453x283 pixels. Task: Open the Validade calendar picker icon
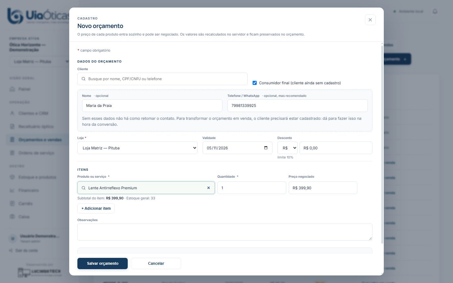coord(266,148)
